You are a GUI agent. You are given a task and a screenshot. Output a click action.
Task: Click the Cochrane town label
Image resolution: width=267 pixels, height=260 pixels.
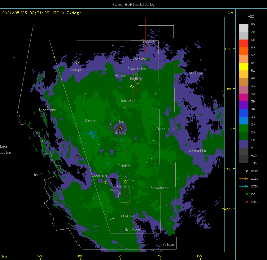click(x=100, y=175)
